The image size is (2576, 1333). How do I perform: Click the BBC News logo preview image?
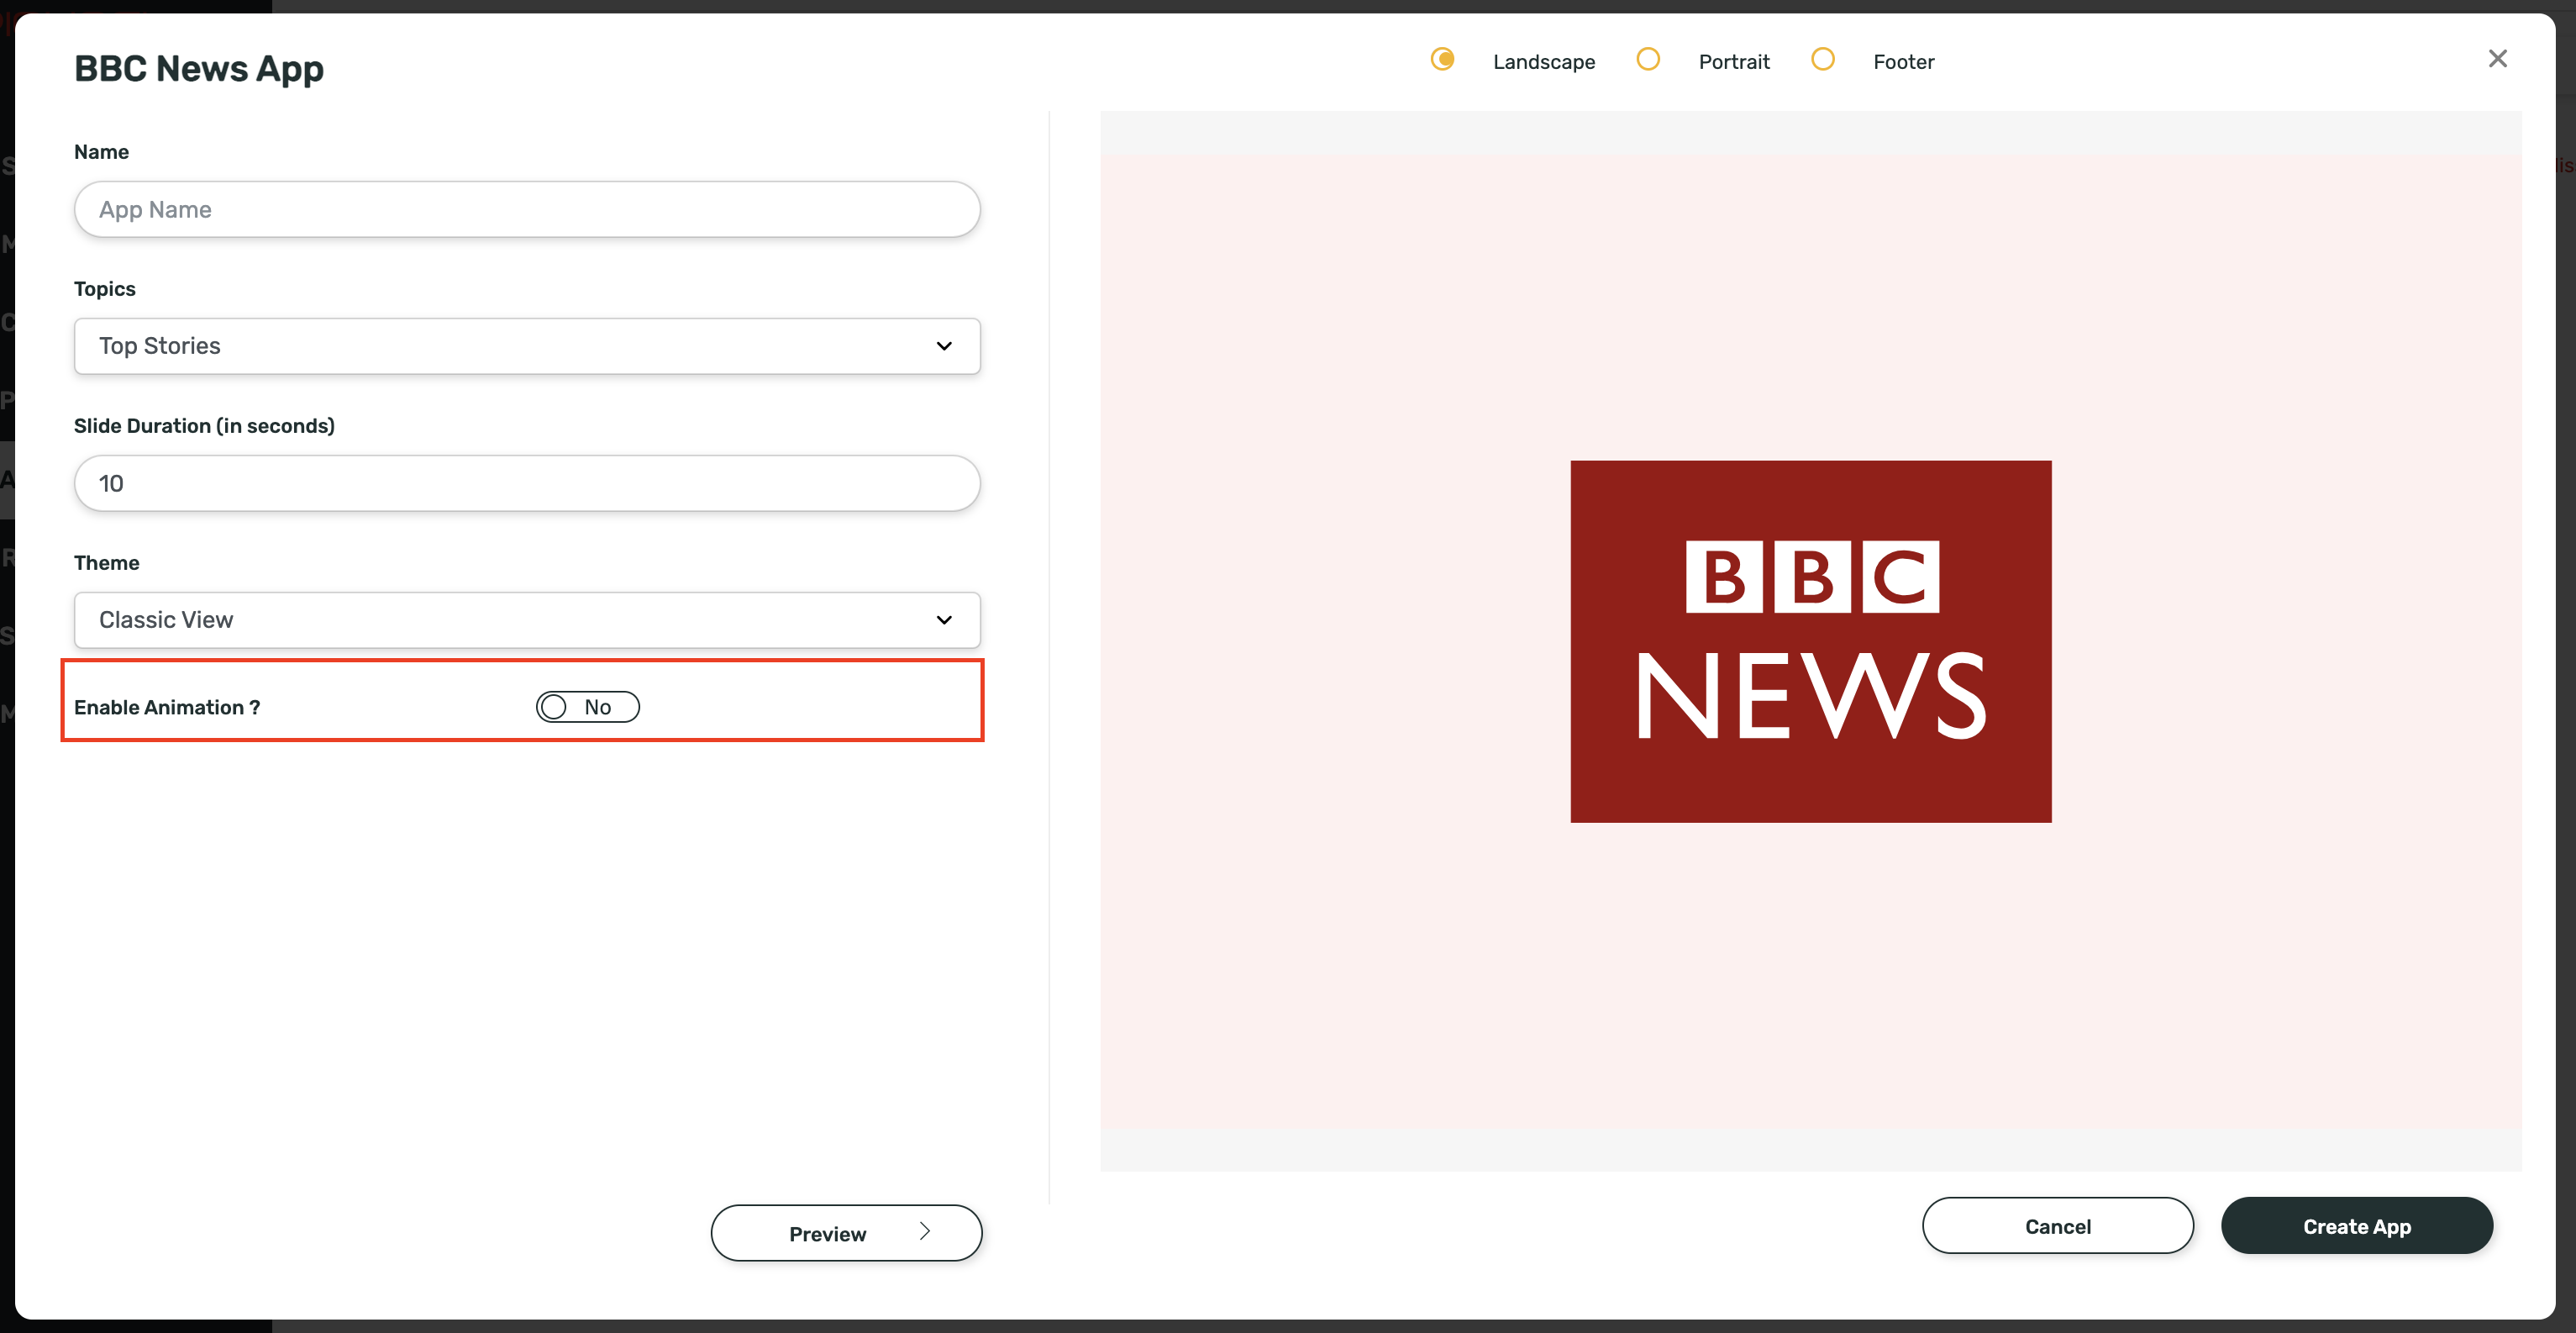click(x=1811, y=642)
